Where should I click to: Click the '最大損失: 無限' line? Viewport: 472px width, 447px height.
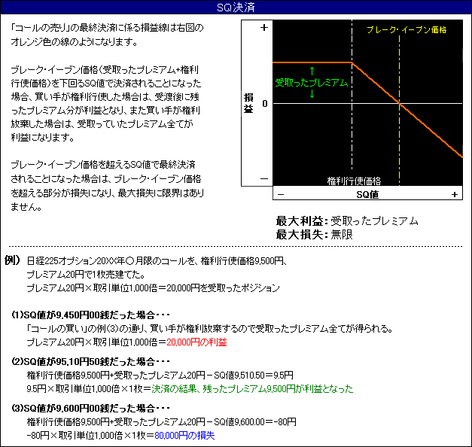click(x=314, y=235)
